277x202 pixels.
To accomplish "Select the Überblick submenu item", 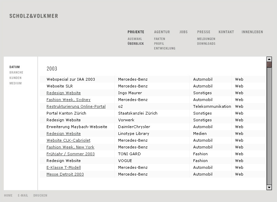I will [x=136, y=43].
